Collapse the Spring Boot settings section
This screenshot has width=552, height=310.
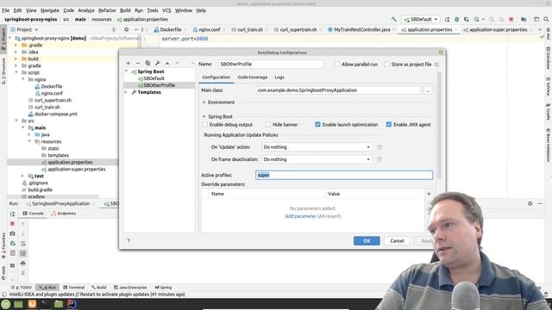pyautogui.click(x=204, y=116)
